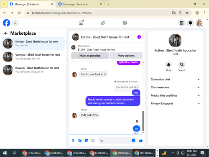Image resolution: width=209 pixels, height=157 pixels.
Task: Open the Friends icon in top bar
Action: click(x=103, y=23)
